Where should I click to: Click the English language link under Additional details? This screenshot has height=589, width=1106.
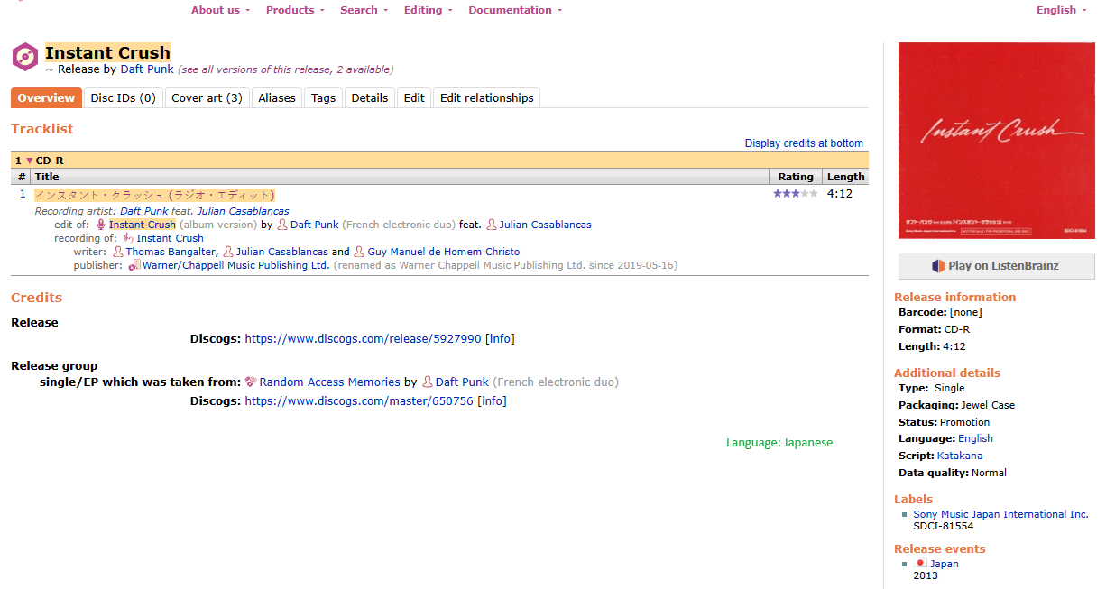[x=975, y=438]
